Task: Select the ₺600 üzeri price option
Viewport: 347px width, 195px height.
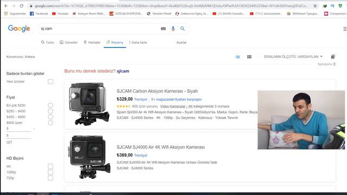Action: [x=50, y=123]
